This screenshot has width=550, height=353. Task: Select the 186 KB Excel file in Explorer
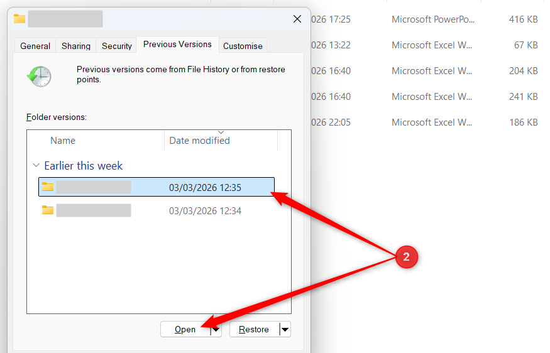431,122
